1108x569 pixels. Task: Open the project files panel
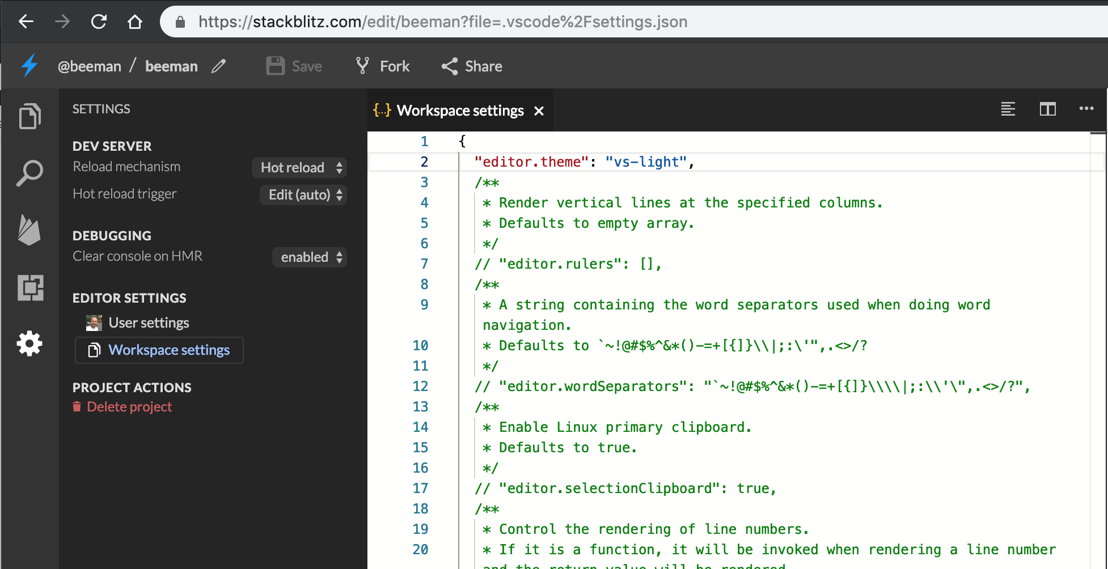(x=29, y=116)
